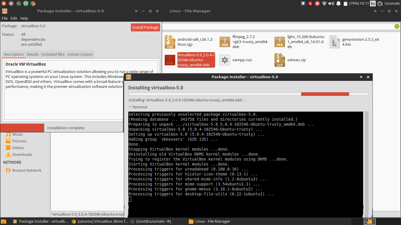401x225 pixels.
Task: Click the genymotion-2.5.2_x64.bin file name label
Action: point(360,42)
